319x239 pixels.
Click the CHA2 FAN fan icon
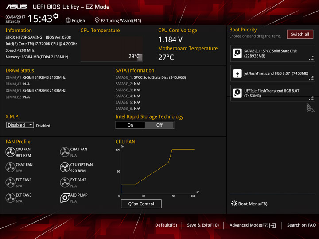click(x=10, y=167)
